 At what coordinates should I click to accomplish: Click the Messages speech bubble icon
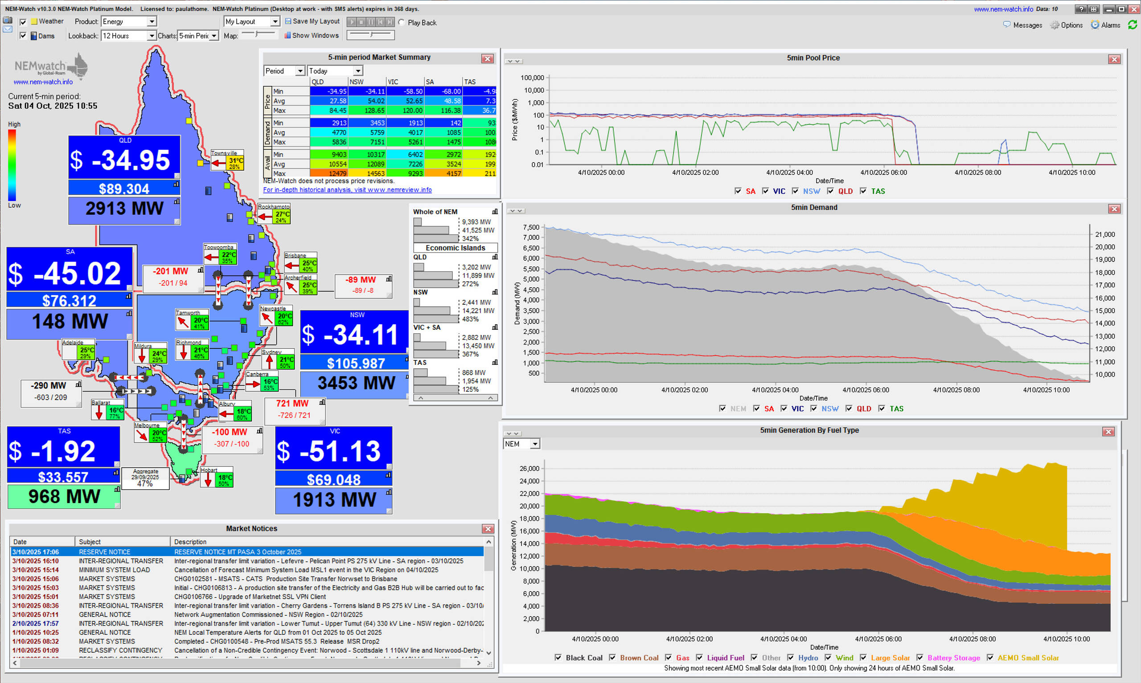pyautogui.click(x=1006, y=25)
